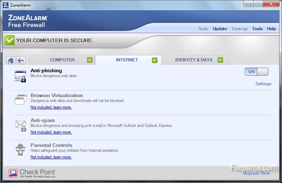This screenshot has height=183, width=282.
Task: Click the ZoneAlarm title bar icon
Action: 5,5
